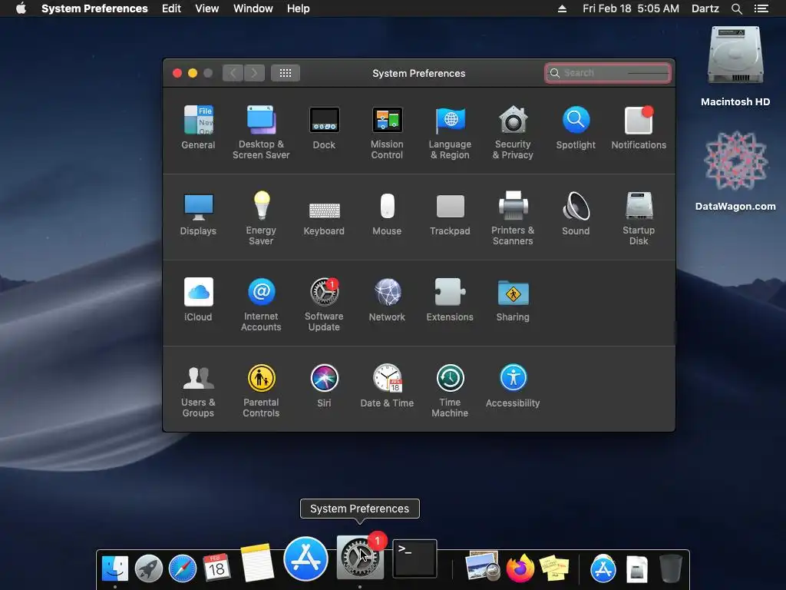The image size is (786, 590).
Task: Click the Show All grid button
Action: point(286,73)
